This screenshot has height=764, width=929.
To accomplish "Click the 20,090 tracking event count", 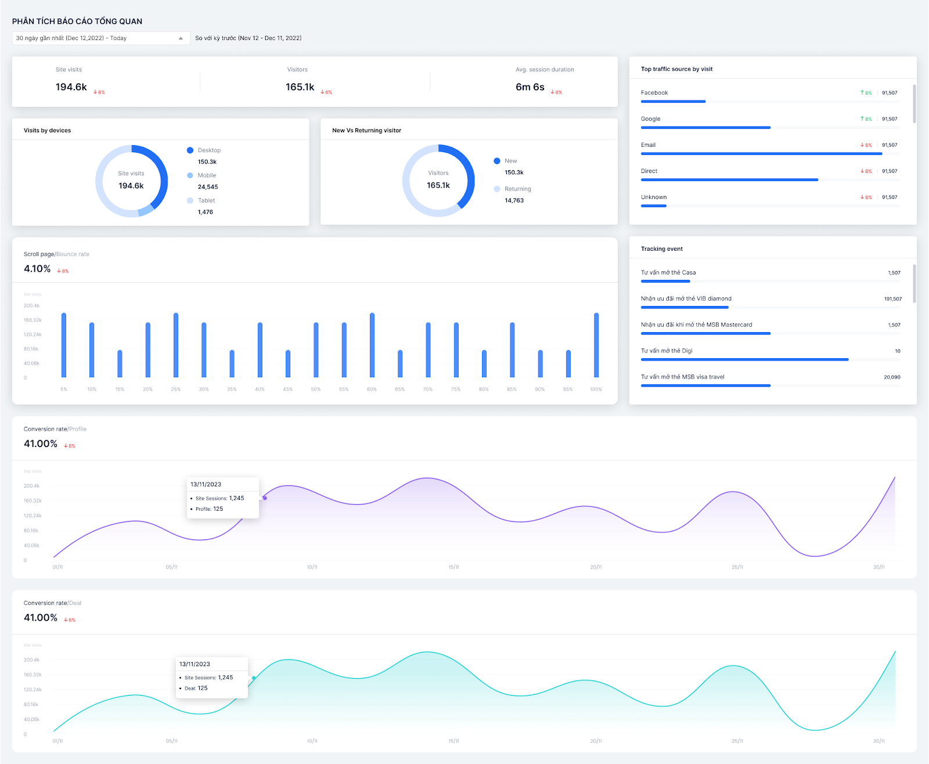I will 892,377.
